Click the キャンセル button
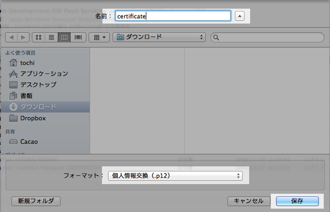330x212 pixels. [x=249, y=201]
